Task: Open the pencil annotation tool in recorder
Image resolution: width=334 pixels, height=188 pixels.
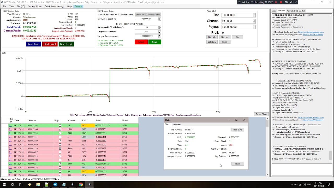Action: click(x=291, y=2)
